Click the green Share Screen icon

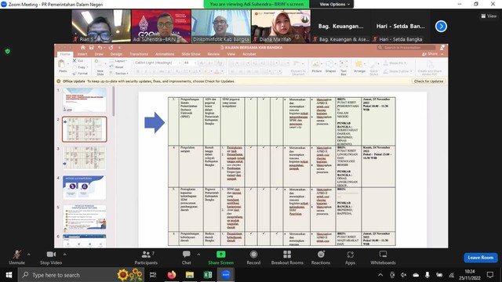click(x=221, y=255)
